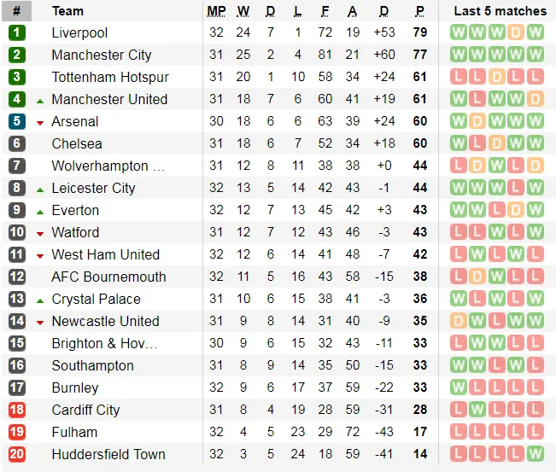Click the down arrow next to Watford
Screen dimensions: 556x472
[x=40, y=233]
